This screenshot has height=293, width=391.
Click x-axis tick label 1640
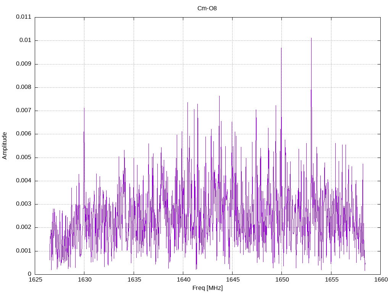click(x=184, y=280)
